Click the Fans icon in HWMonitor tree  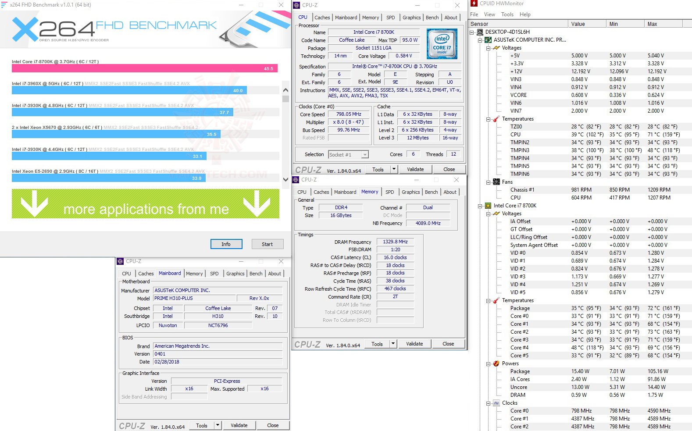tap(496, 182)
